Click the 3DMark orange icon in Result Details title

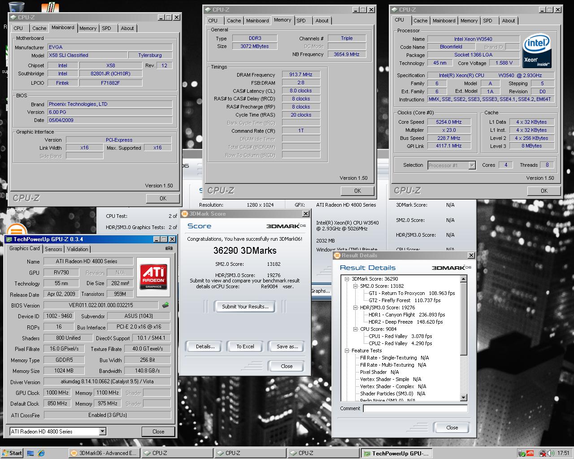[x=337, y=255]
